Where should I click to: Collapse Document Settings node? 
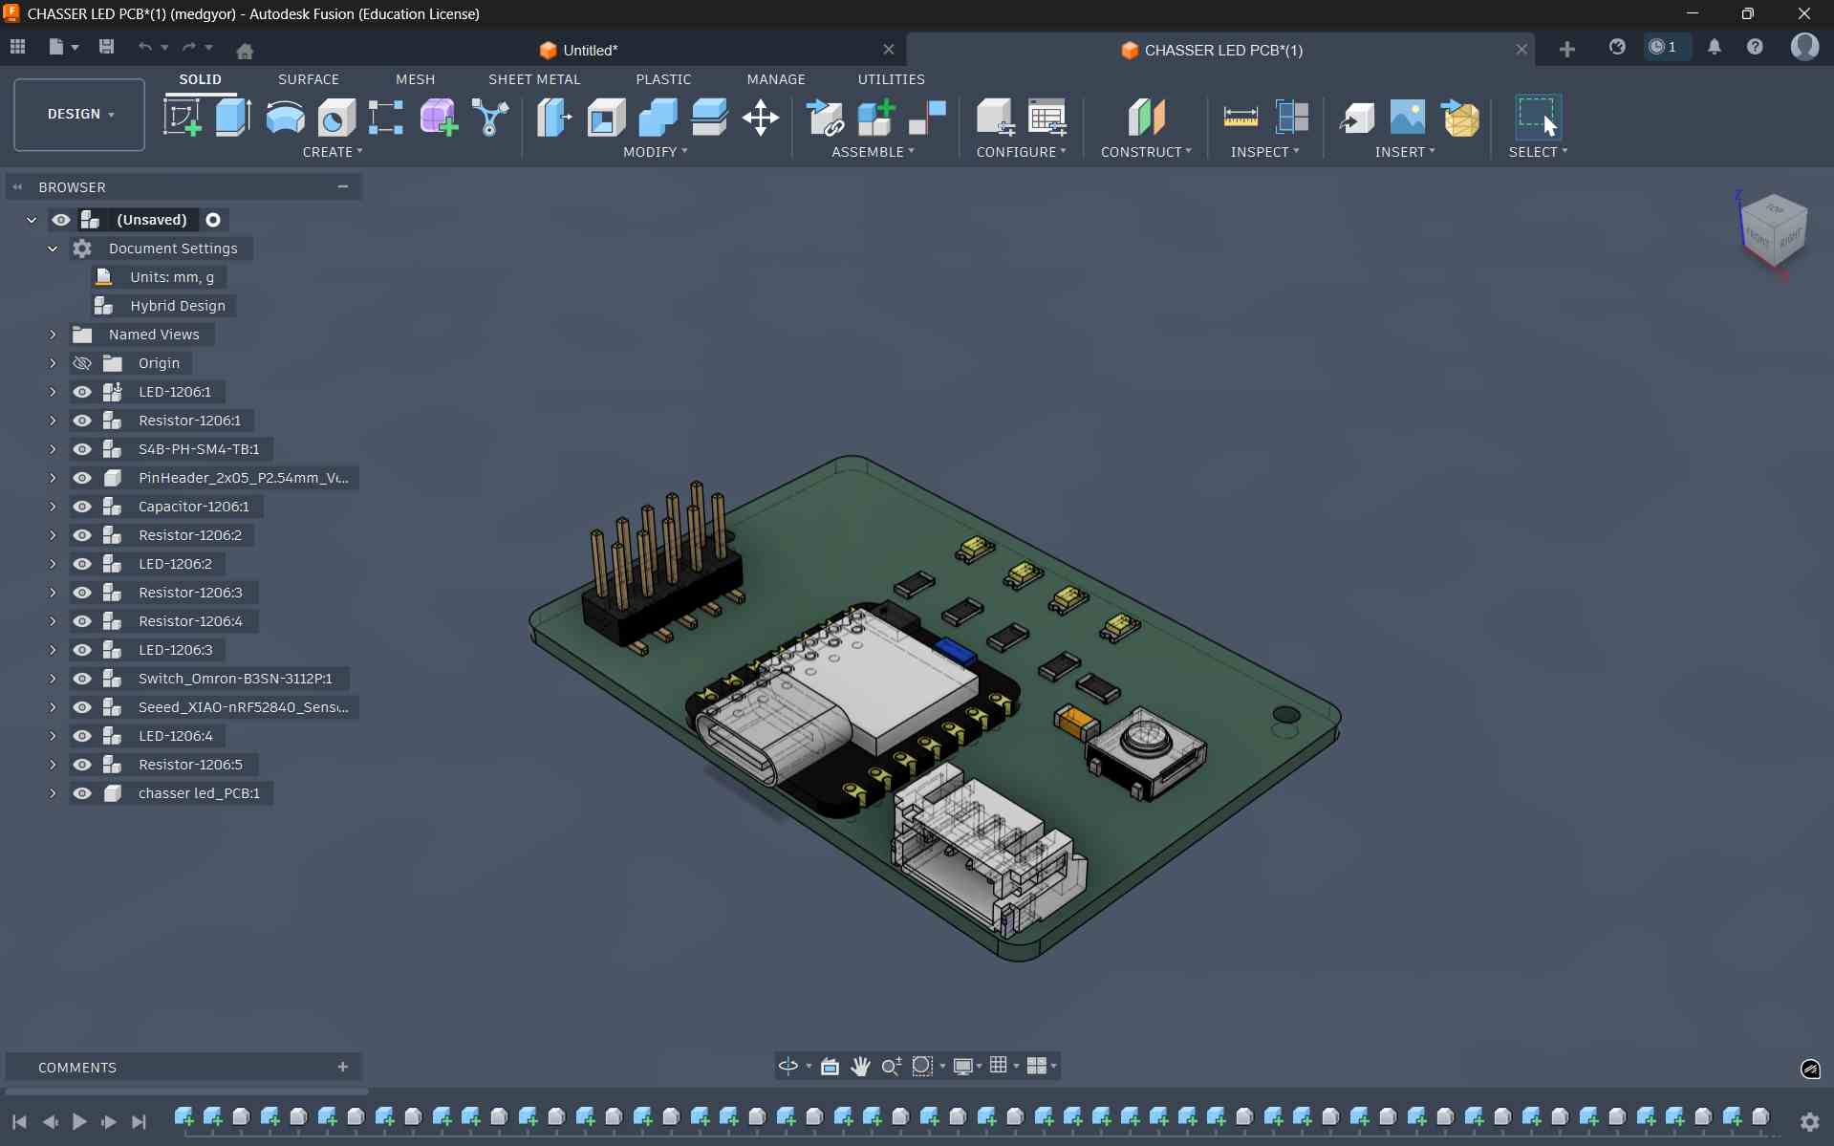point(53,249)
